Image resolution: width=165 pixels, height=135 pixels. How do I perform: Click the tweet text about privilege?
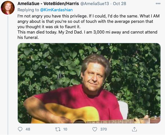pos(88,21)
